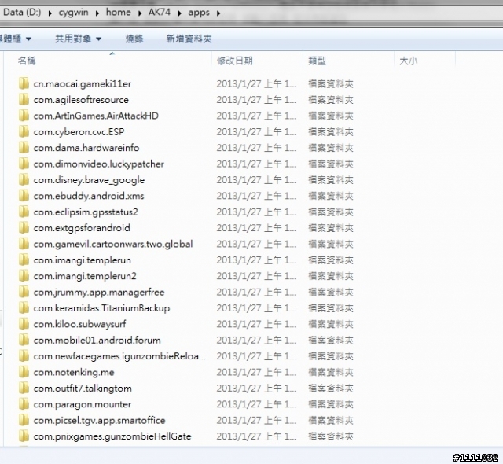Create new folder with 新增資料夾
The height and width of the screenshot is (464, 503).
189,39
